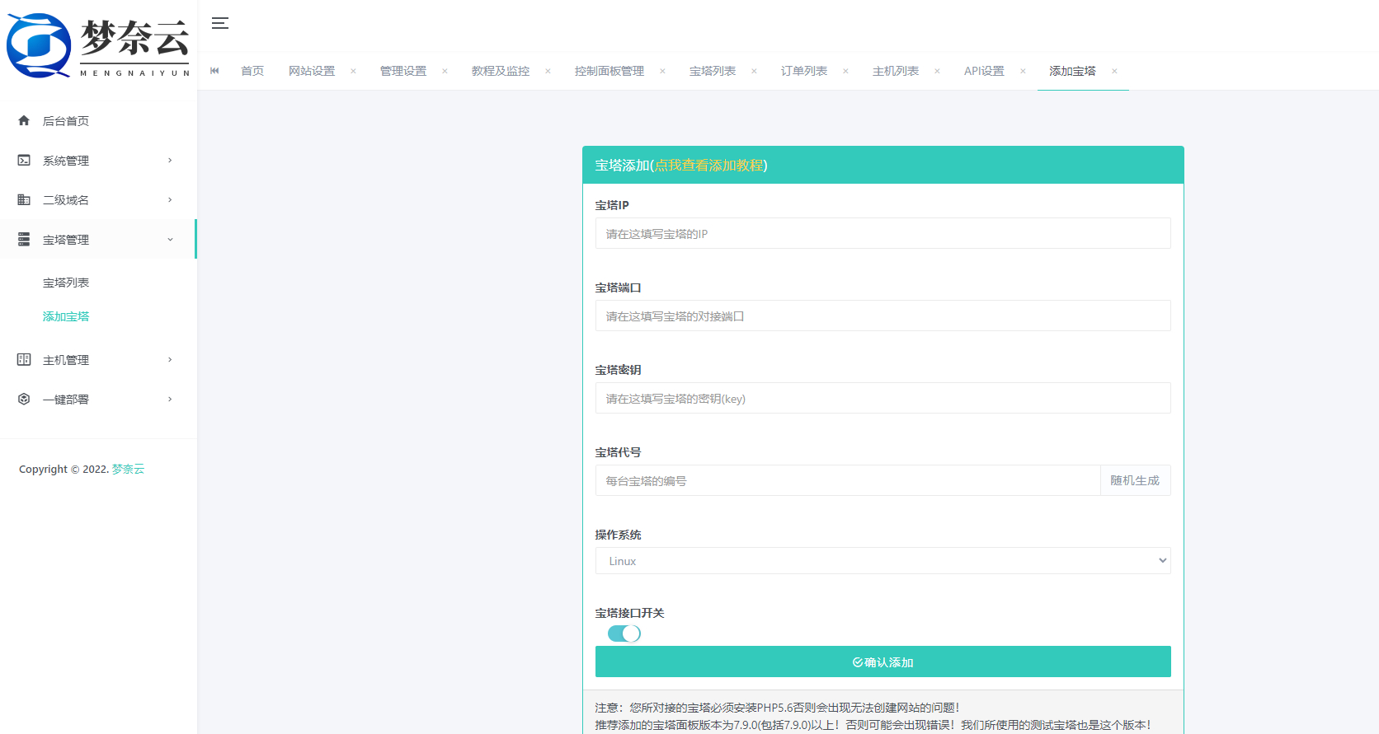This screenshot has height=734, width=1379.
Task: Click the tab scroll-back rewind icon
Action: (214, 71)
